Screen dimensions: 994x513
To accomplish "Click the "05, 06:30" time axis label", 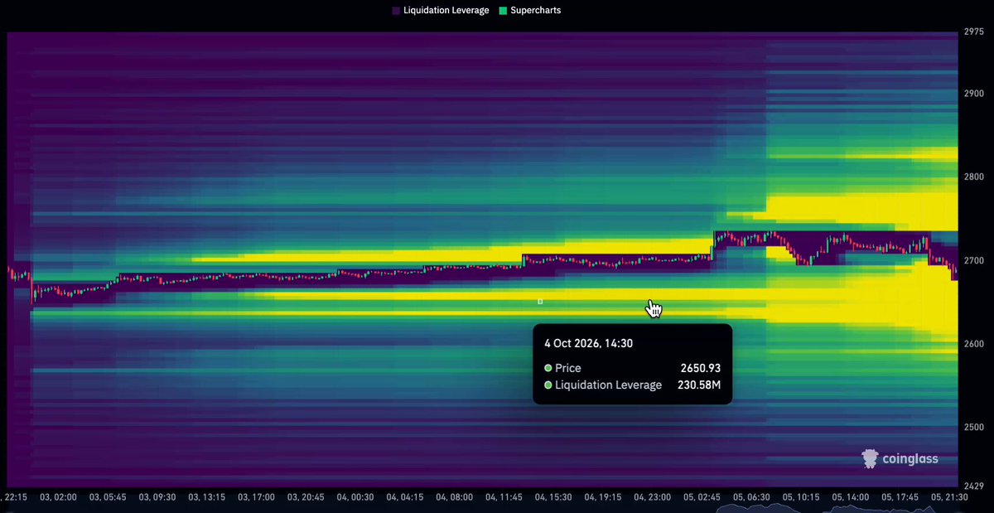I will coord(752,497).
